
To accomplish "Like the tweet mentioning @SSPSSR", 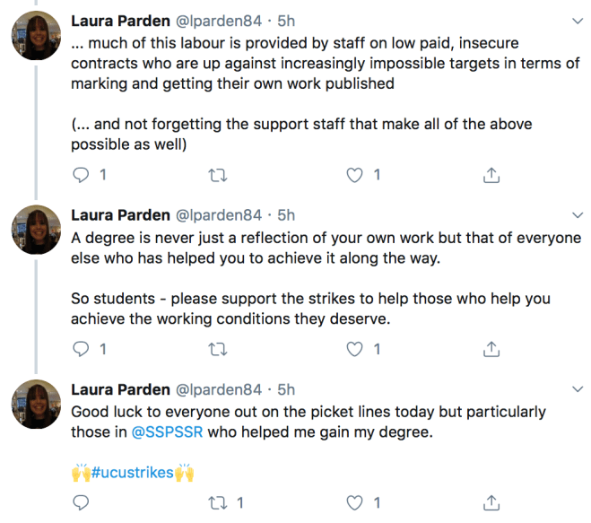I will point(356,501).
